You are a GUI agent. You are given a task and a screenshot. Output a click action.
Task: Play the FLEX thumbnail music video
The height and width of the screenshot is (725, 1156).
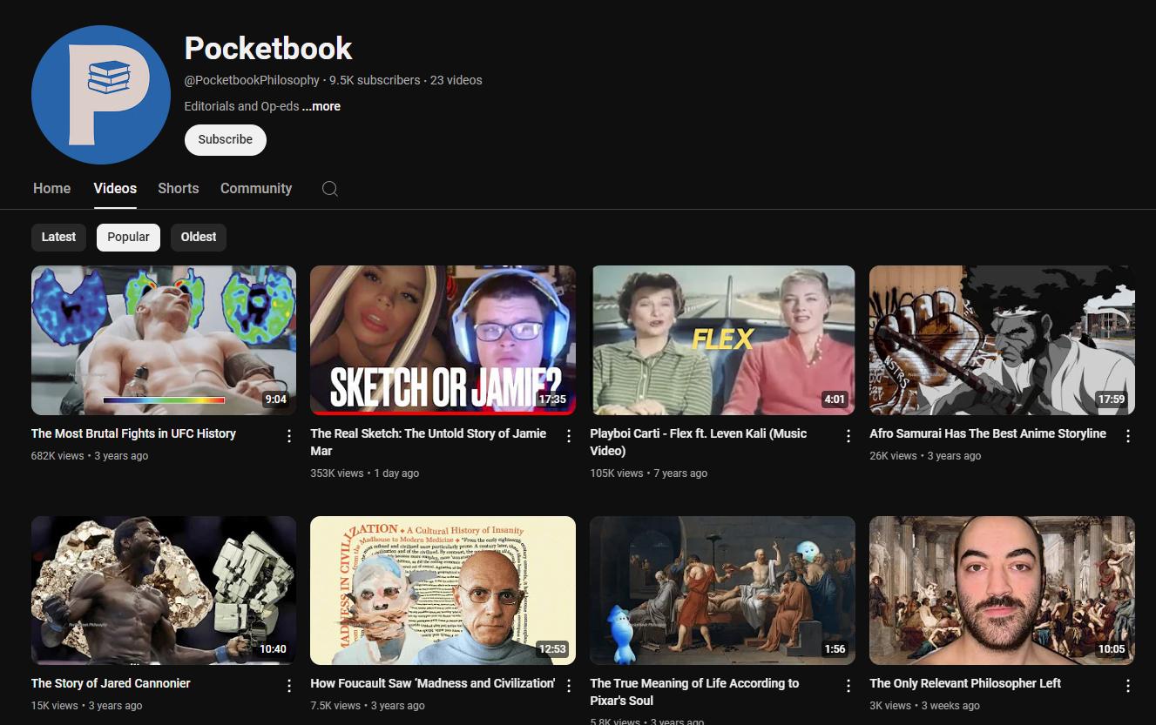pyautogui.click(x=722, y=340)
